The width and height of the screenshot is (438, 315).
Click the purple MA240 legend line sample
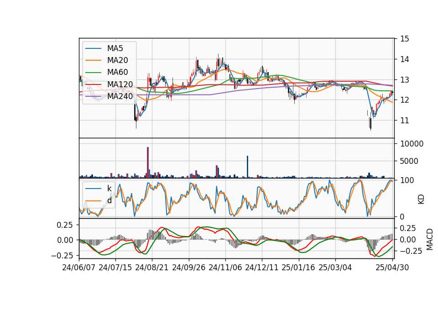[x=93, y=96]
